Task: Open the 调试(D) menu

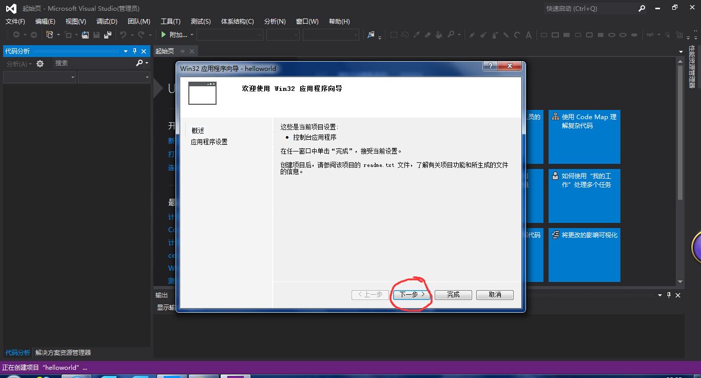Action: click(107, 21)
